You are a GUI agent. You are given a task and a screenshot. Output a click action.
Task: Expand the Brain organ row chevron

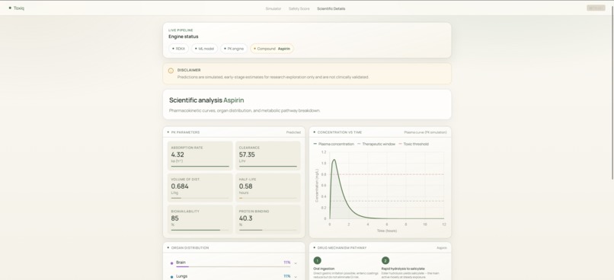(x=296, y=263)
